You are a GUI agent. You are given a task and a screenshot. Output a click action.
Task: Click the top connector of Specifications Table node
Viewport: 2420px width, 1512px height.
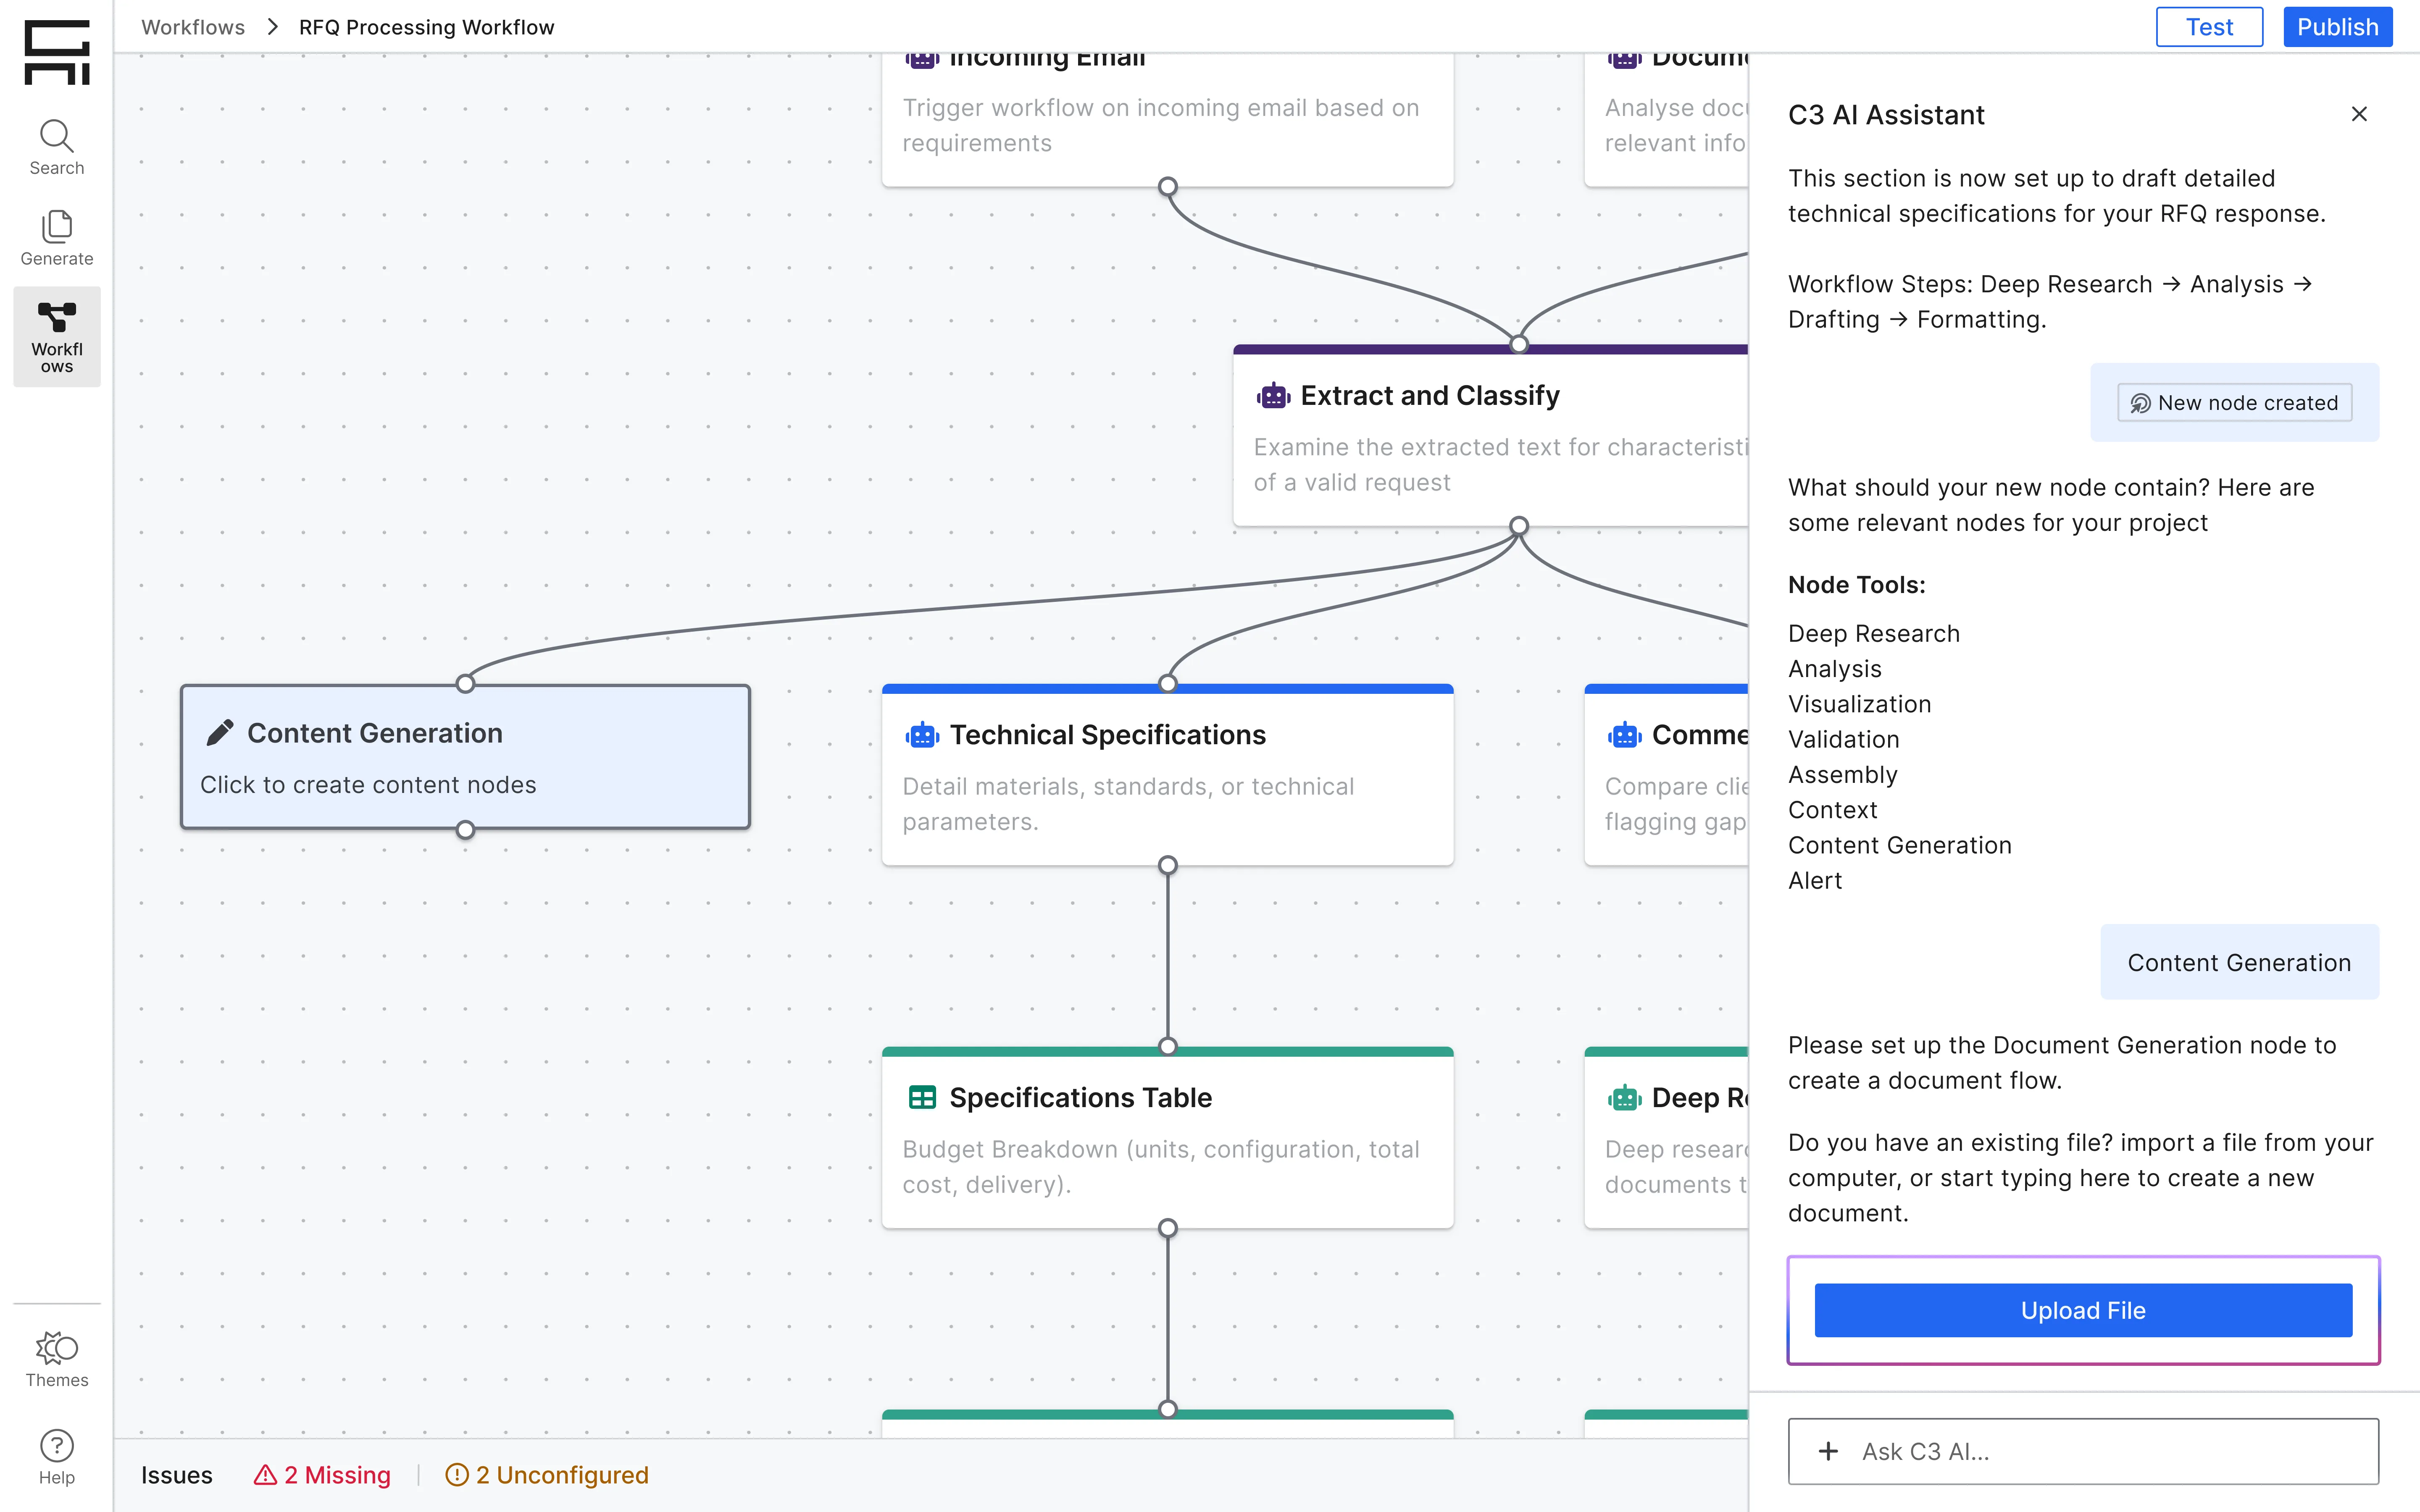[1167, 1047]
